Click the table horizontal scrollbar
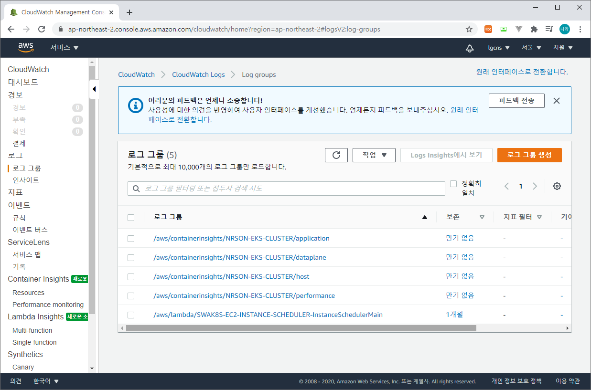 coord(301,328)
